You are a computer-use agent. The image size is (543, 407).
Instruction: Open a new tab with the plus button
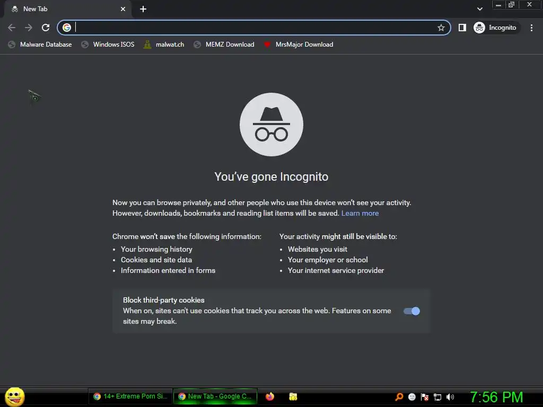(x=143, y=9)
